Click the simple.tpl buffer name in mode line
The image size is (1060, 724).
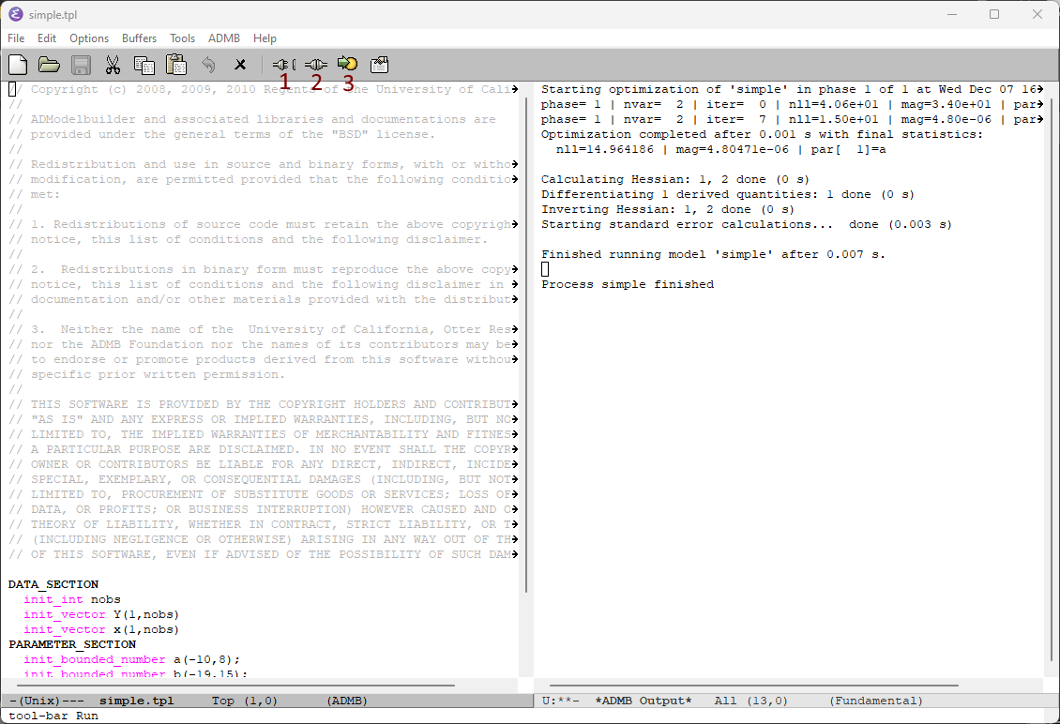pos(136,701)
